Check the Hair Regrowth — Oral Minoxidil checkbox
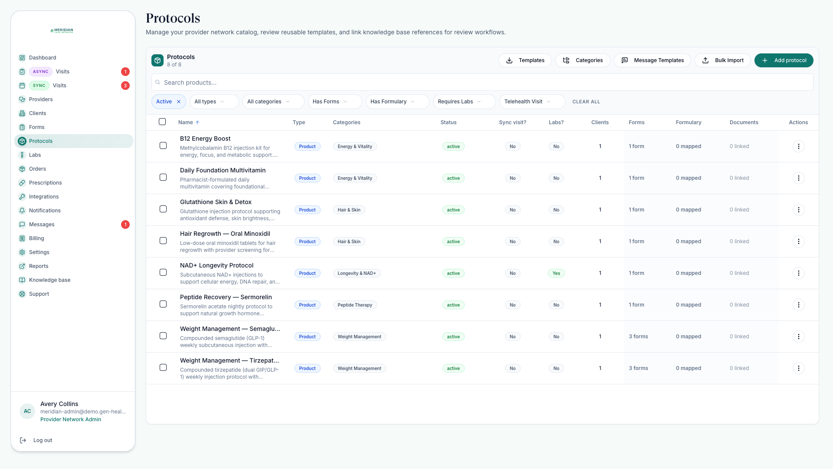This screenshot has width=833, height=469. tap(163, 241)
